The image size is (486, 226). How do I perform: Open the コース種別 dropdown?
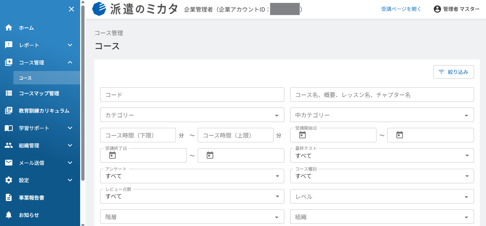tap(382, 176)
